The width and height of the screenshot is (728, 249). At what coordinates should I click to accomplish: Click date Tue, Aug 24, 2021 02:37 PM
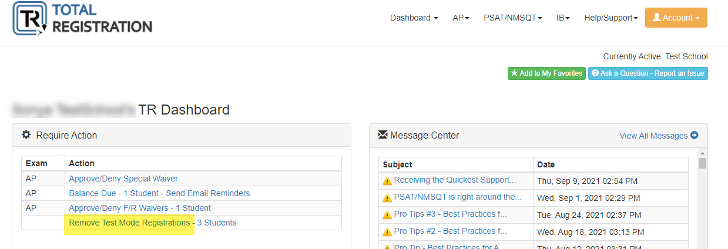[x=589, y=215]
